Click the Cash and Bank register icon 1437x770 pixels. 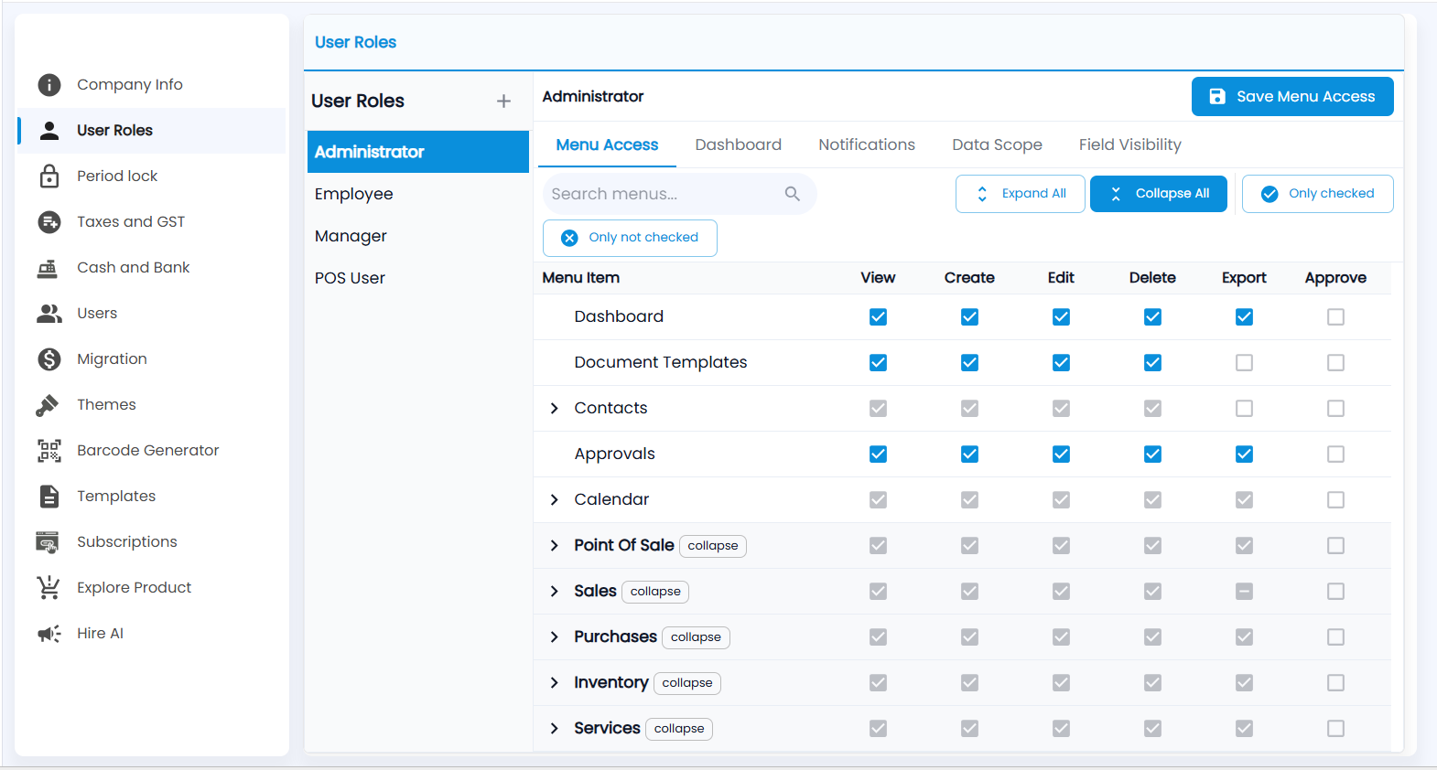tap(48, 268)
